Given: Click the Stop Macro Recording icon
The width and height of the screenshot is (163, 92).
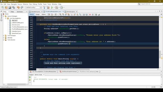Looking at the screenshot, I should 93,15.
